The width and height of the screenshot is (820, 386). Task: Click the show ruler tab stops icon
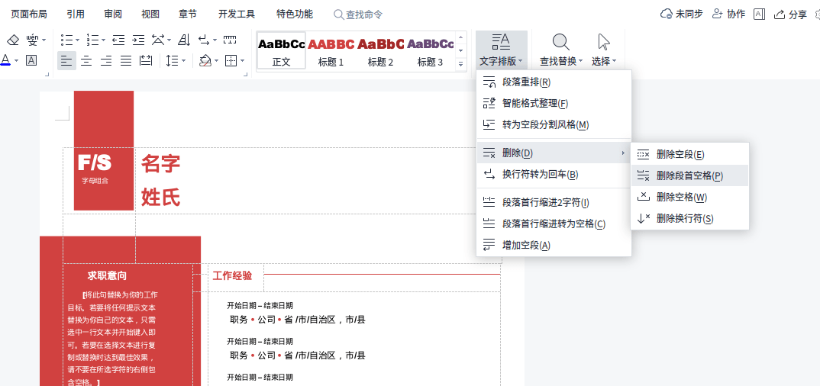(229, 40)
